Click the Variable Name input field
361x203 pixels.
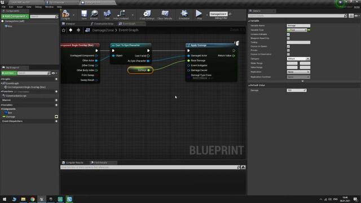point(298,25)
